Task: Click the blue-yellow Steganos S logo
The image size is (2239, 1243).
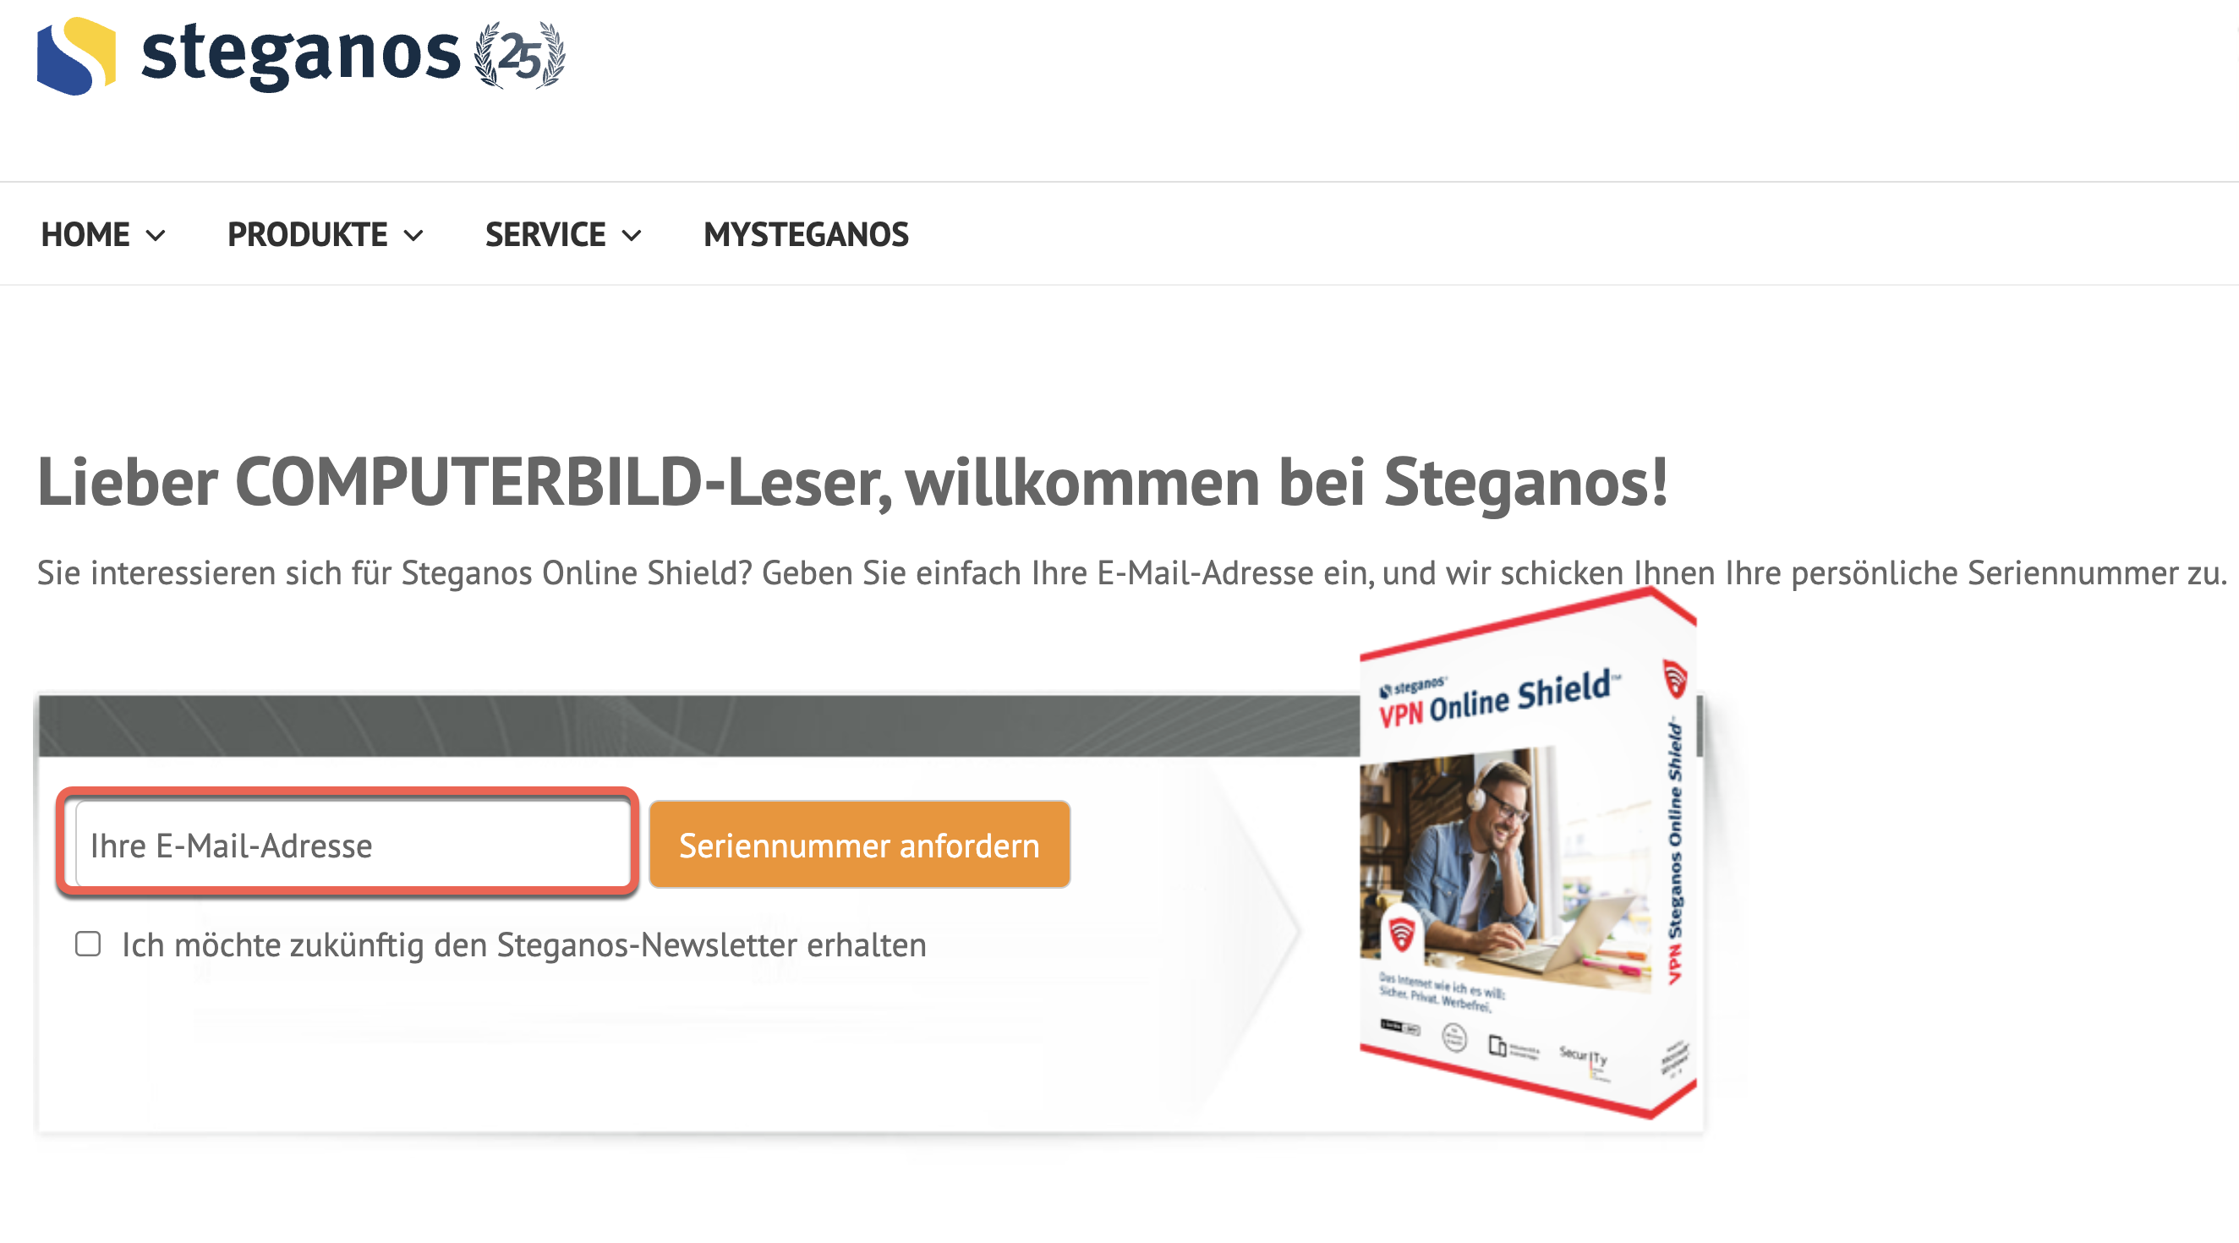Action: coord(76,56)
